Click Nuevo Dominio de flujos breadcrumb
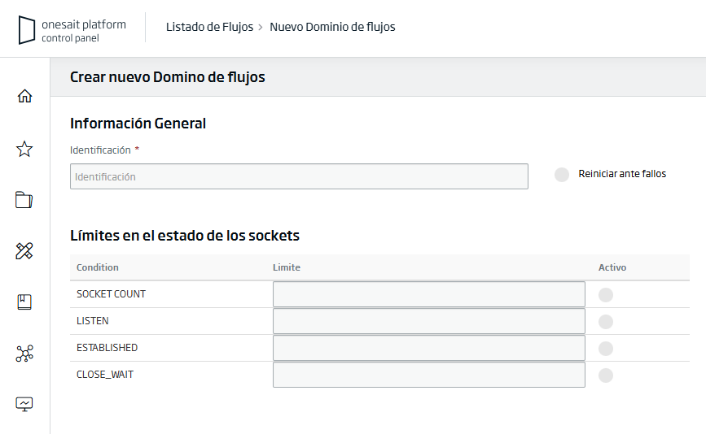Image resolution: width=706 pixels, height=434 pixels. 332,27
